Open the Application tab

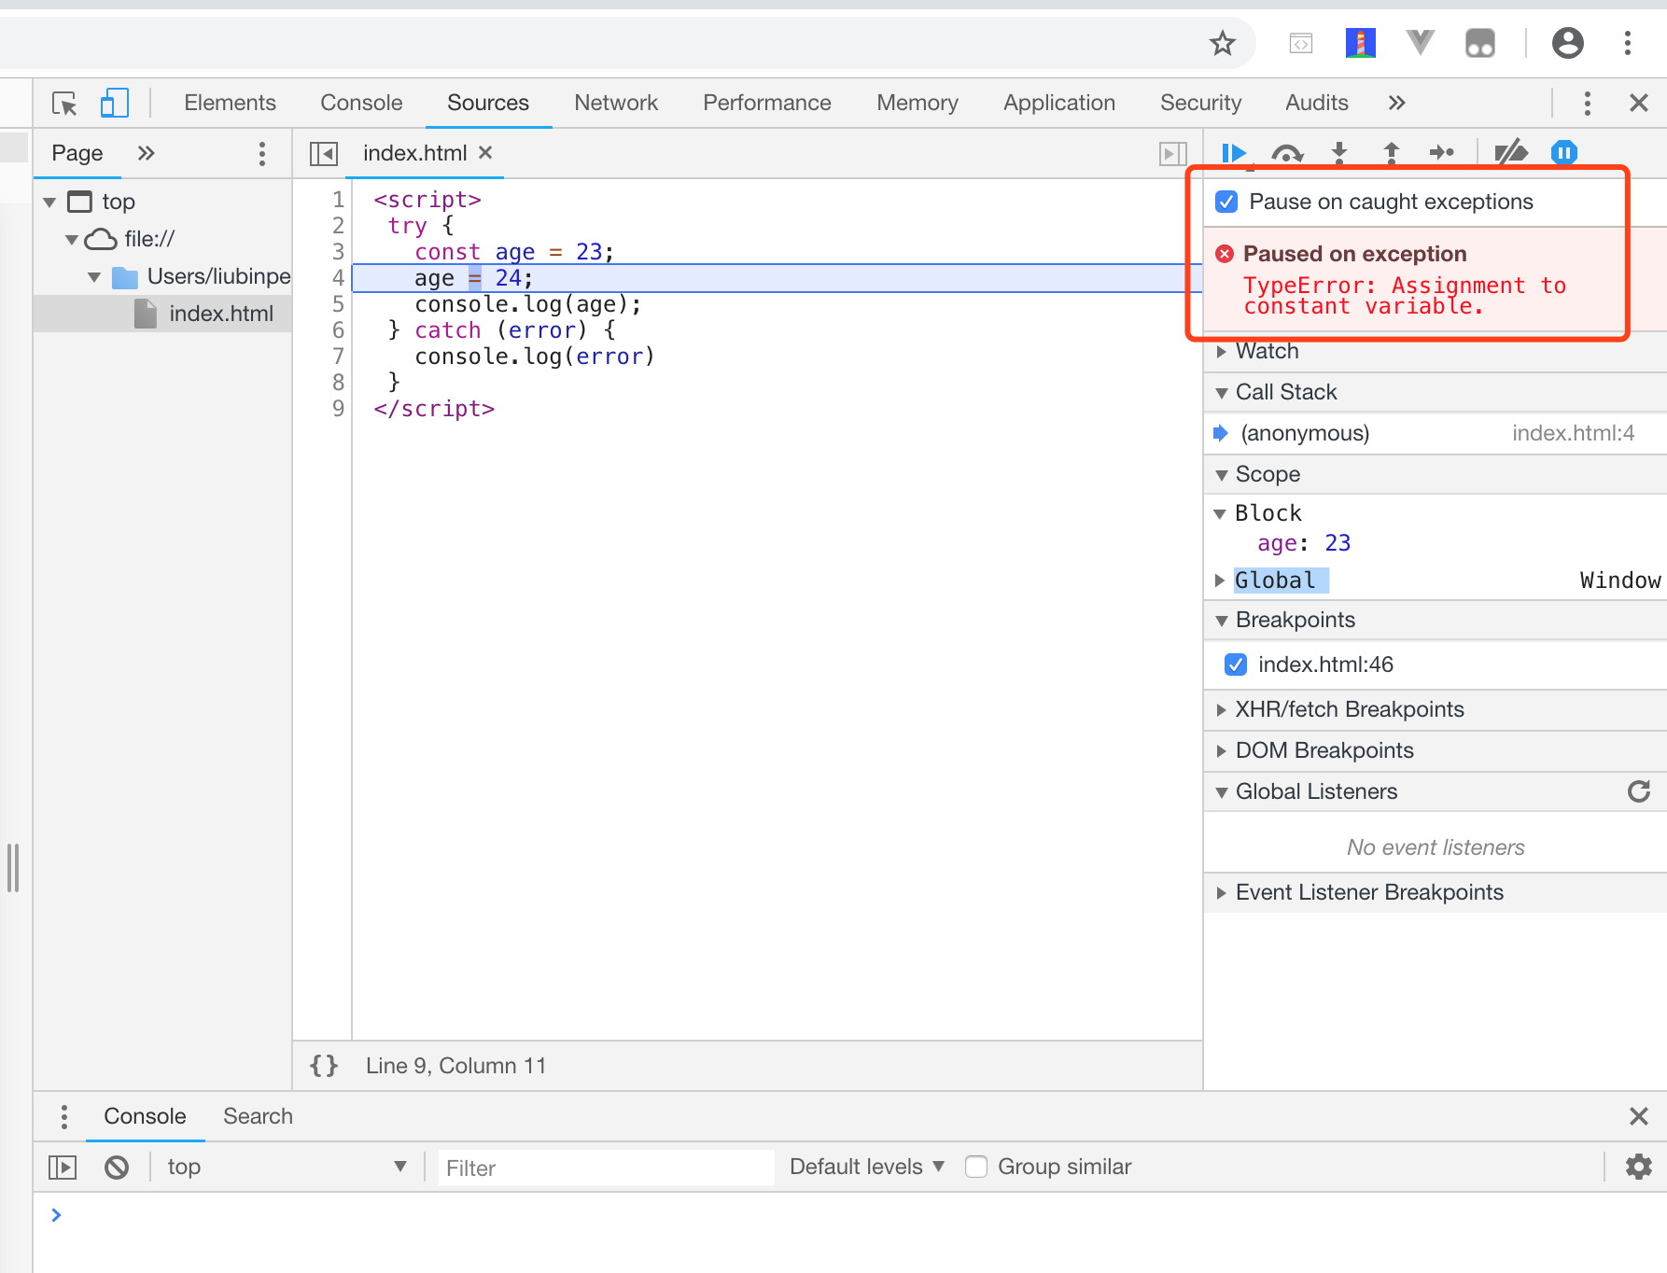coord(1059,103)
